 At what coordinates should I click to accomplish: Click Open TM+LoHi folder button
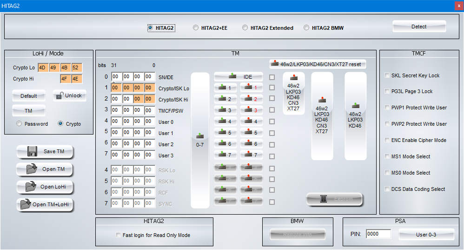[45, 205]
